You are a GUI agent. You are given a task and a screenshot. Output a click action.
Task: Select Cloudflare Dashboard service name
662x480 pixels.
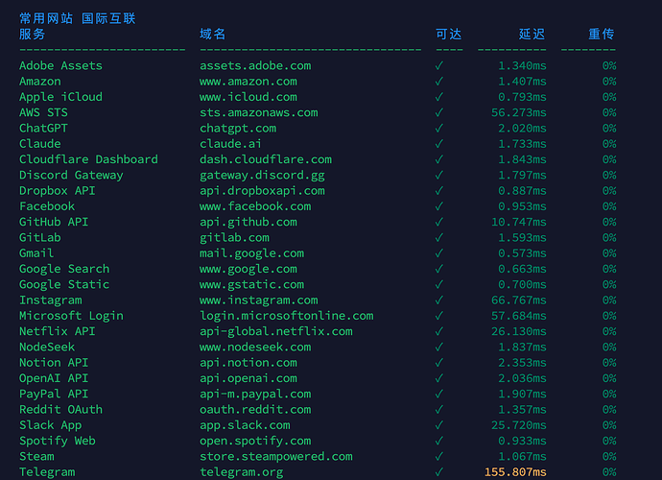click(x=88, y=159)
